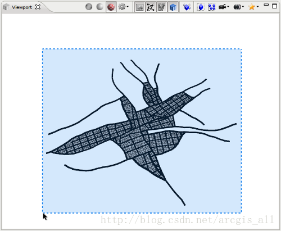Image resolution: width=281 pixels, height=231 pixels.
Task: Toggle map layers visibility icon
Action: click(139, 7)
